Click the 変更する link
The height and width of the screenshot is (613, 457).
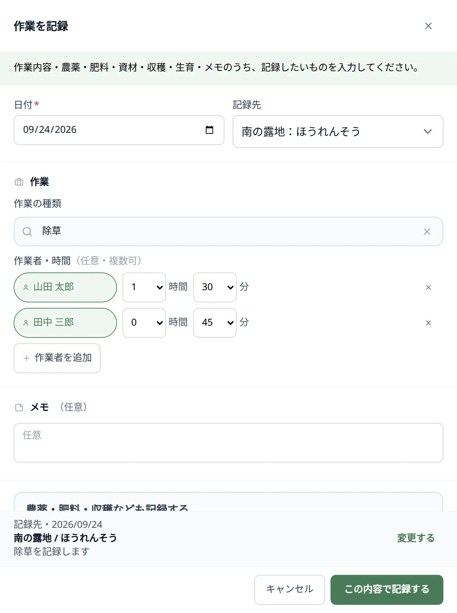416,538
